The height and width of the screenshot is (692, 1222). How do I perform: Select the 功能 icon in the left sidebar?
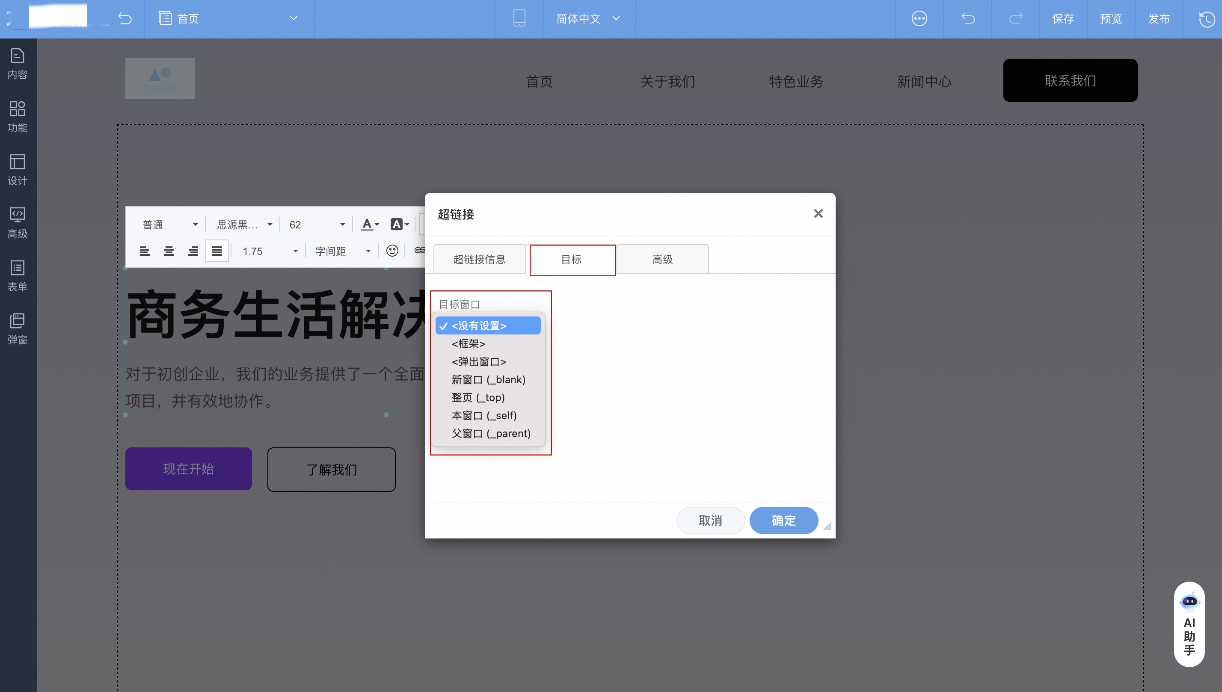pyautogui.click(x=18, y=115)
